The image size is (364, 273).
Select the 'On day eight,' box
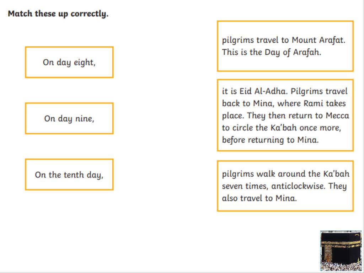pos(69,62)
